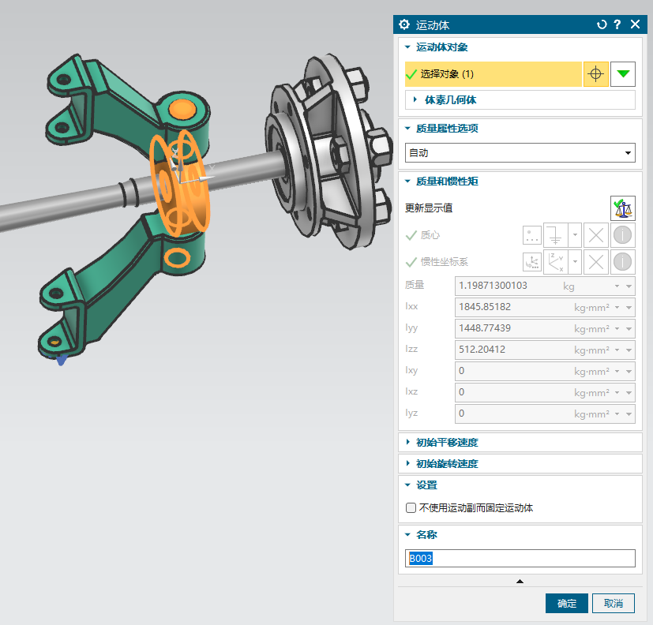653x625 pixels.
Task: Click the green triangle selection options button
Action: tap(623, 74)
